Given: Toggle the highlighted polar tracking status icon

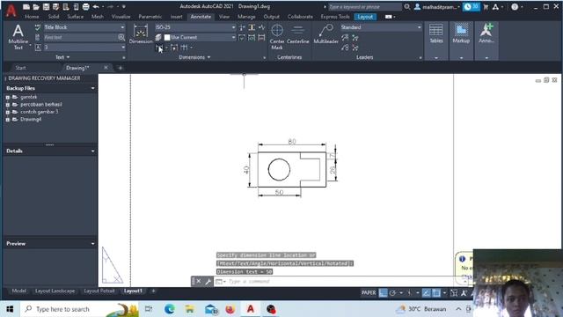Looking at the screenshot, I should pyautogui.click(x=426, y=293).
